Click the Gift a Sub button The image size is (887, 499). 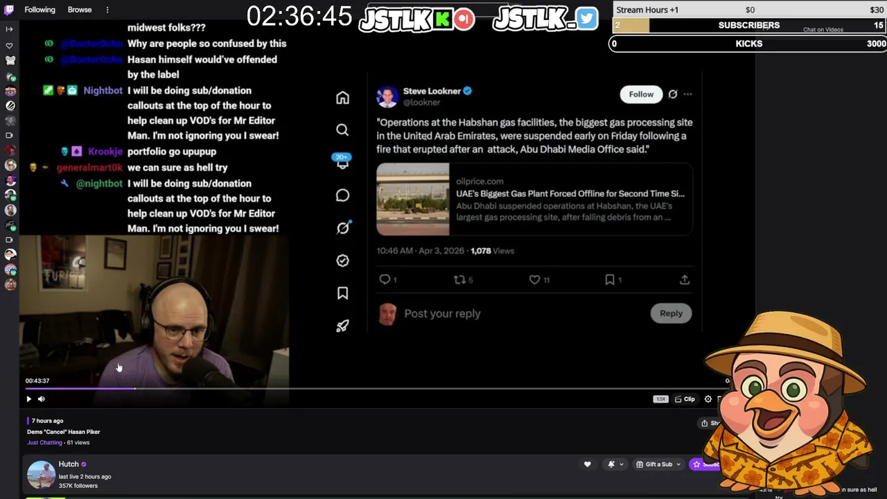click(x=654, y=464)
